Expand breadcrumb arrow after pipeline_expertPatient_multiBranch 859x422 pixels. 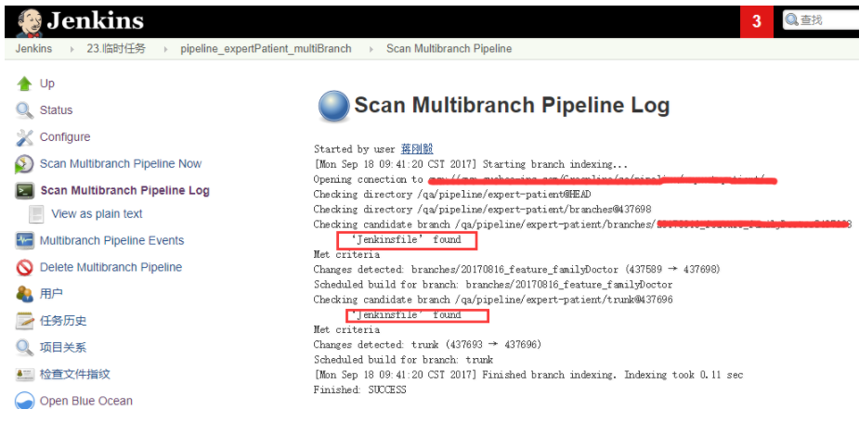click(x=371, y=49)
